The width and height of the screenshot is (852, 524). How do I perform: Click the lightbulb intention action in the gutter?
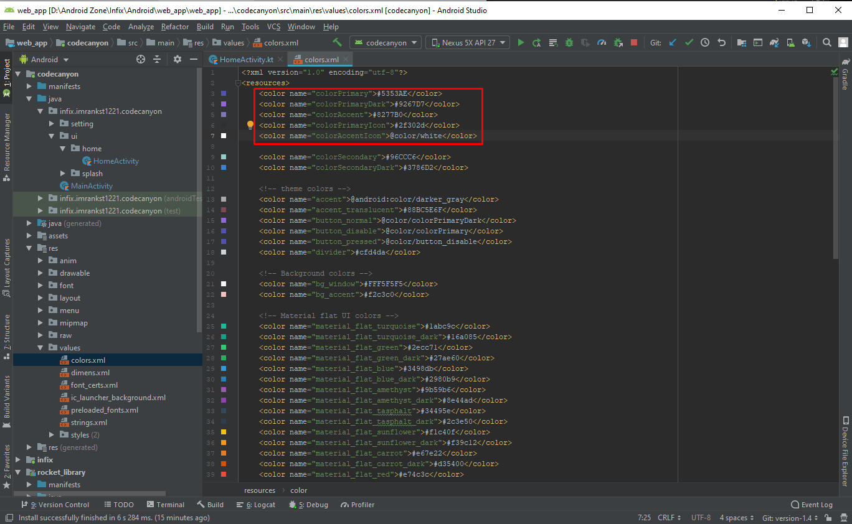250,124
